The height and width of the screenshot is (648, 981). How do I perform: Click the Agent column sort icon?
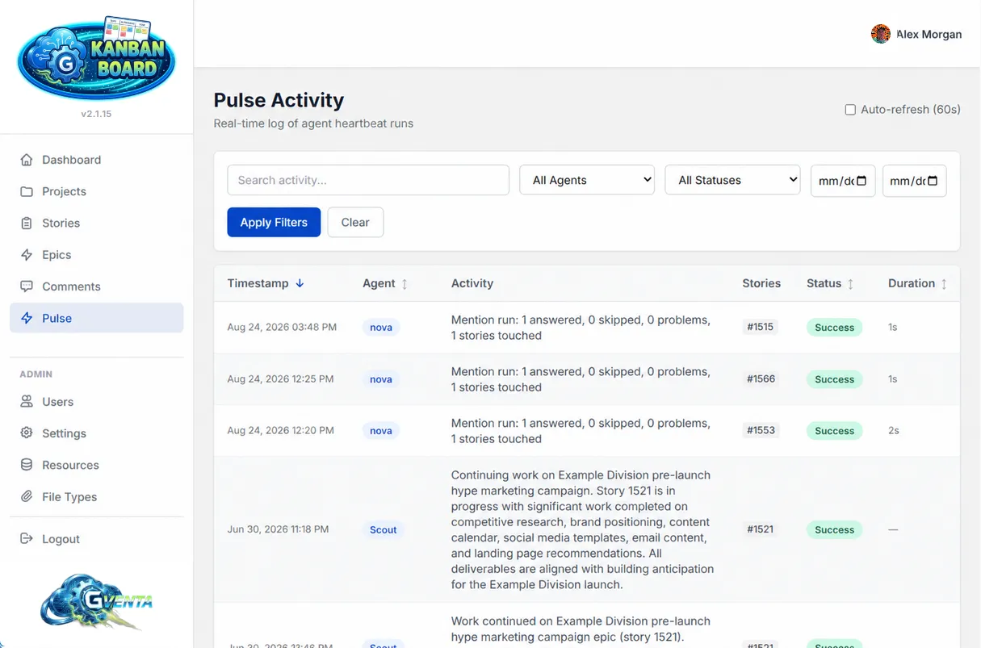pyautogui.click(x=405, y=283)
